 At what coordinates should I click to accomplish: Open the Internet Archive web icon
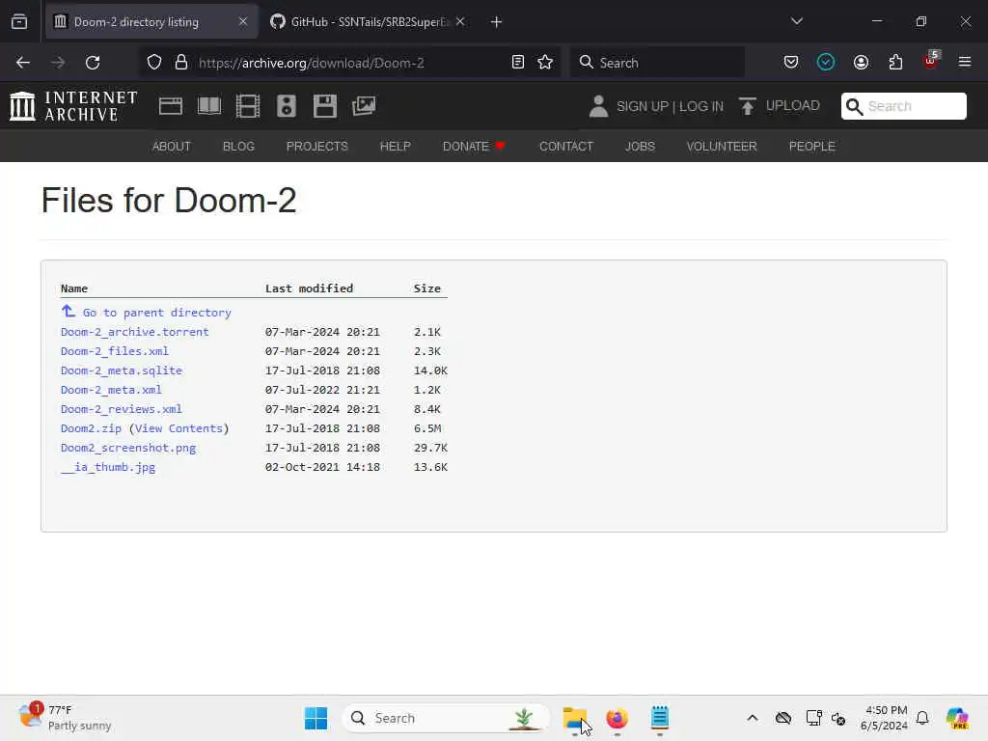pos(170,106)
